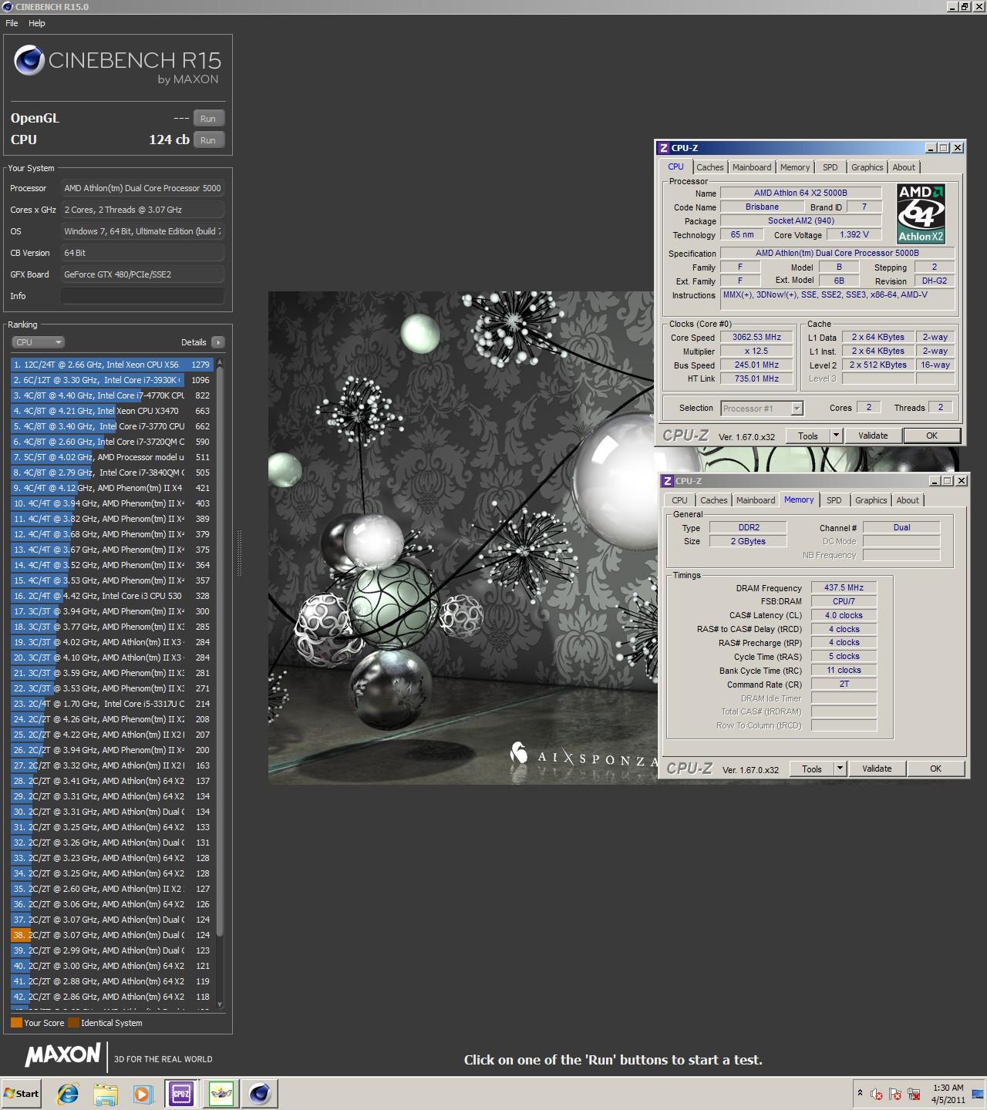Click the CPU-Z title icon on lower Memory window
Screen dimensions: 987x1110
click(x=667, y=481)
